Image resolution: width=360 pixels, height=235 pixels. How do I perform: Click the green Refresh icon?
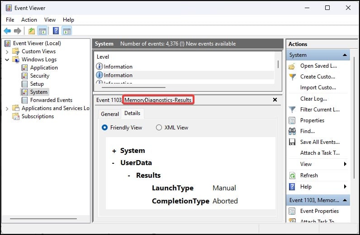click(x=292, y=175)
